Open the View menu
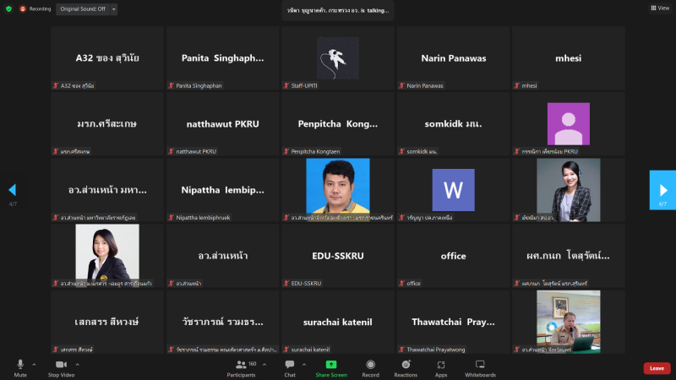Viewport: 676px width, 380px height. (659, 8)
